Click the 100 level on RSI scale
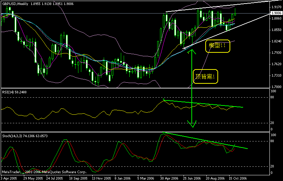Image resolution: width=283 pixels, height=181 pixels. coord(273,91)
